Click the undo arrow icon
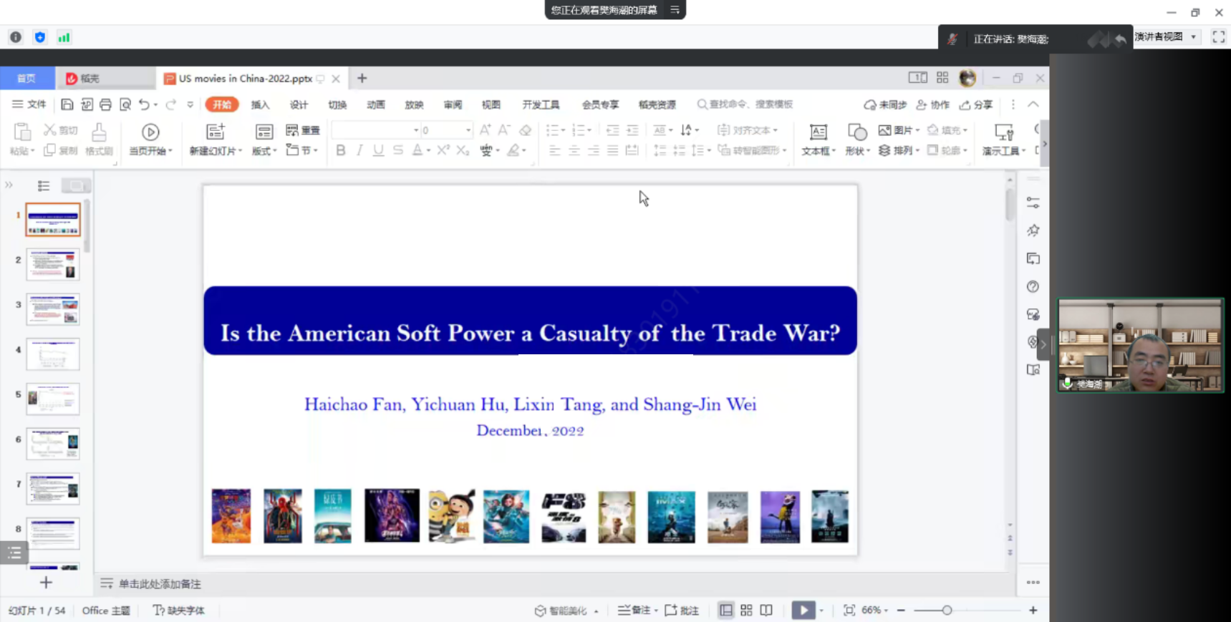The height and width of the screenshot is (622, 1231). click(x=144, y=105)
